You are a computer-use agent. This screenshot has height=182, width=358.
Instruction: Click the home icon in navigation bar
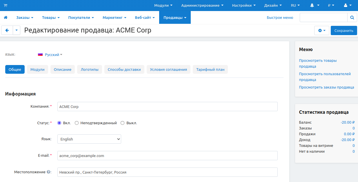coord(6,18)
